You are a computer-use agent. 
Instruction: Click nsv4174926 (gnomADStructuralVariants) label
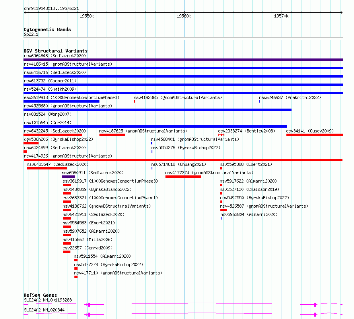[x=68, y=156]
